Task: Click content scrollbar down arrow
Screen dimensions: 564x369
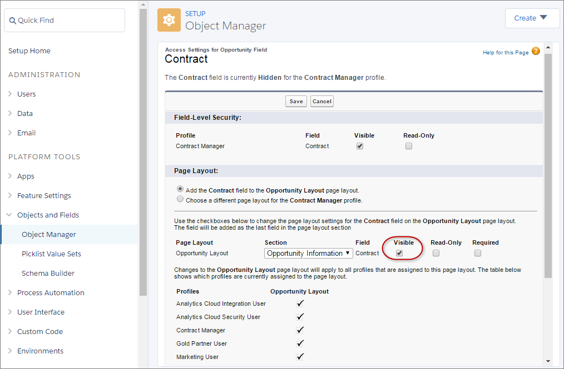Action: pyautogui.click(x=548, y=361)
